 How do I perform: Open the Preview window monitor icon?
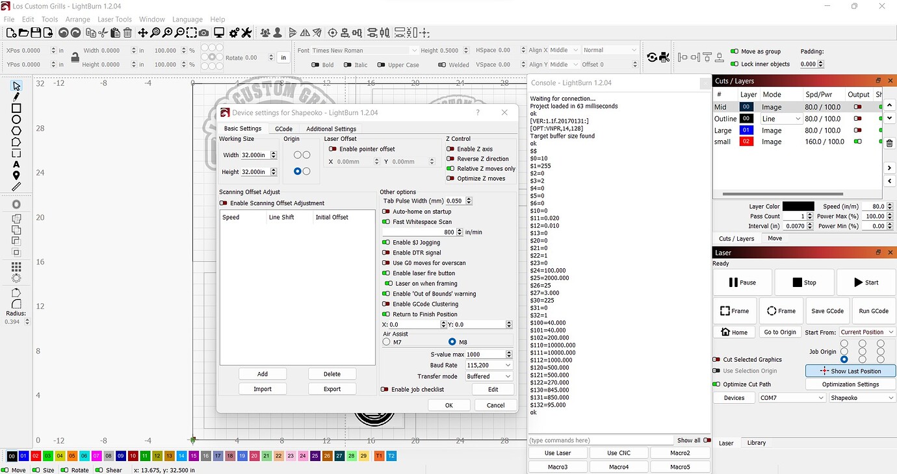point(219,32)
